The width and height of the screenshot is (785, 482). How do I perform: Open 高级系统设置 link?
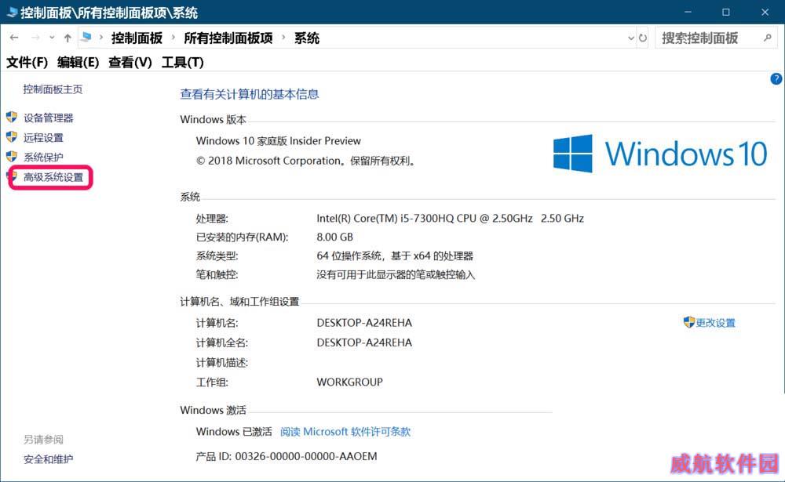pos(53,177)
